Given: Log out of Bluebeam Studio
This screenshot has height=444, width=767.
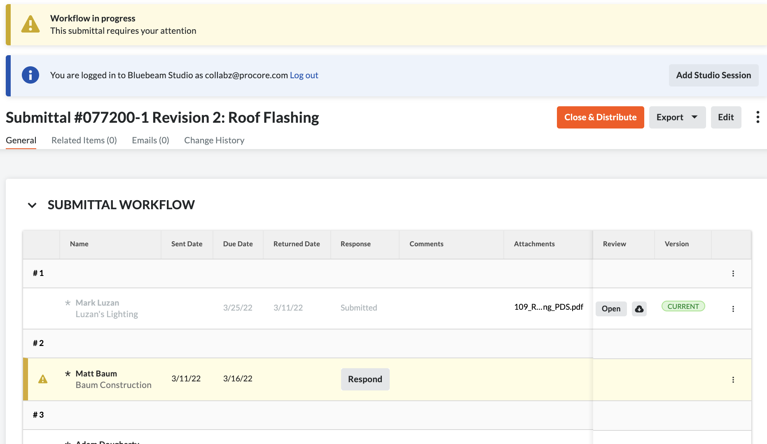Looking at the screenshot, I should tap(304, 75).
